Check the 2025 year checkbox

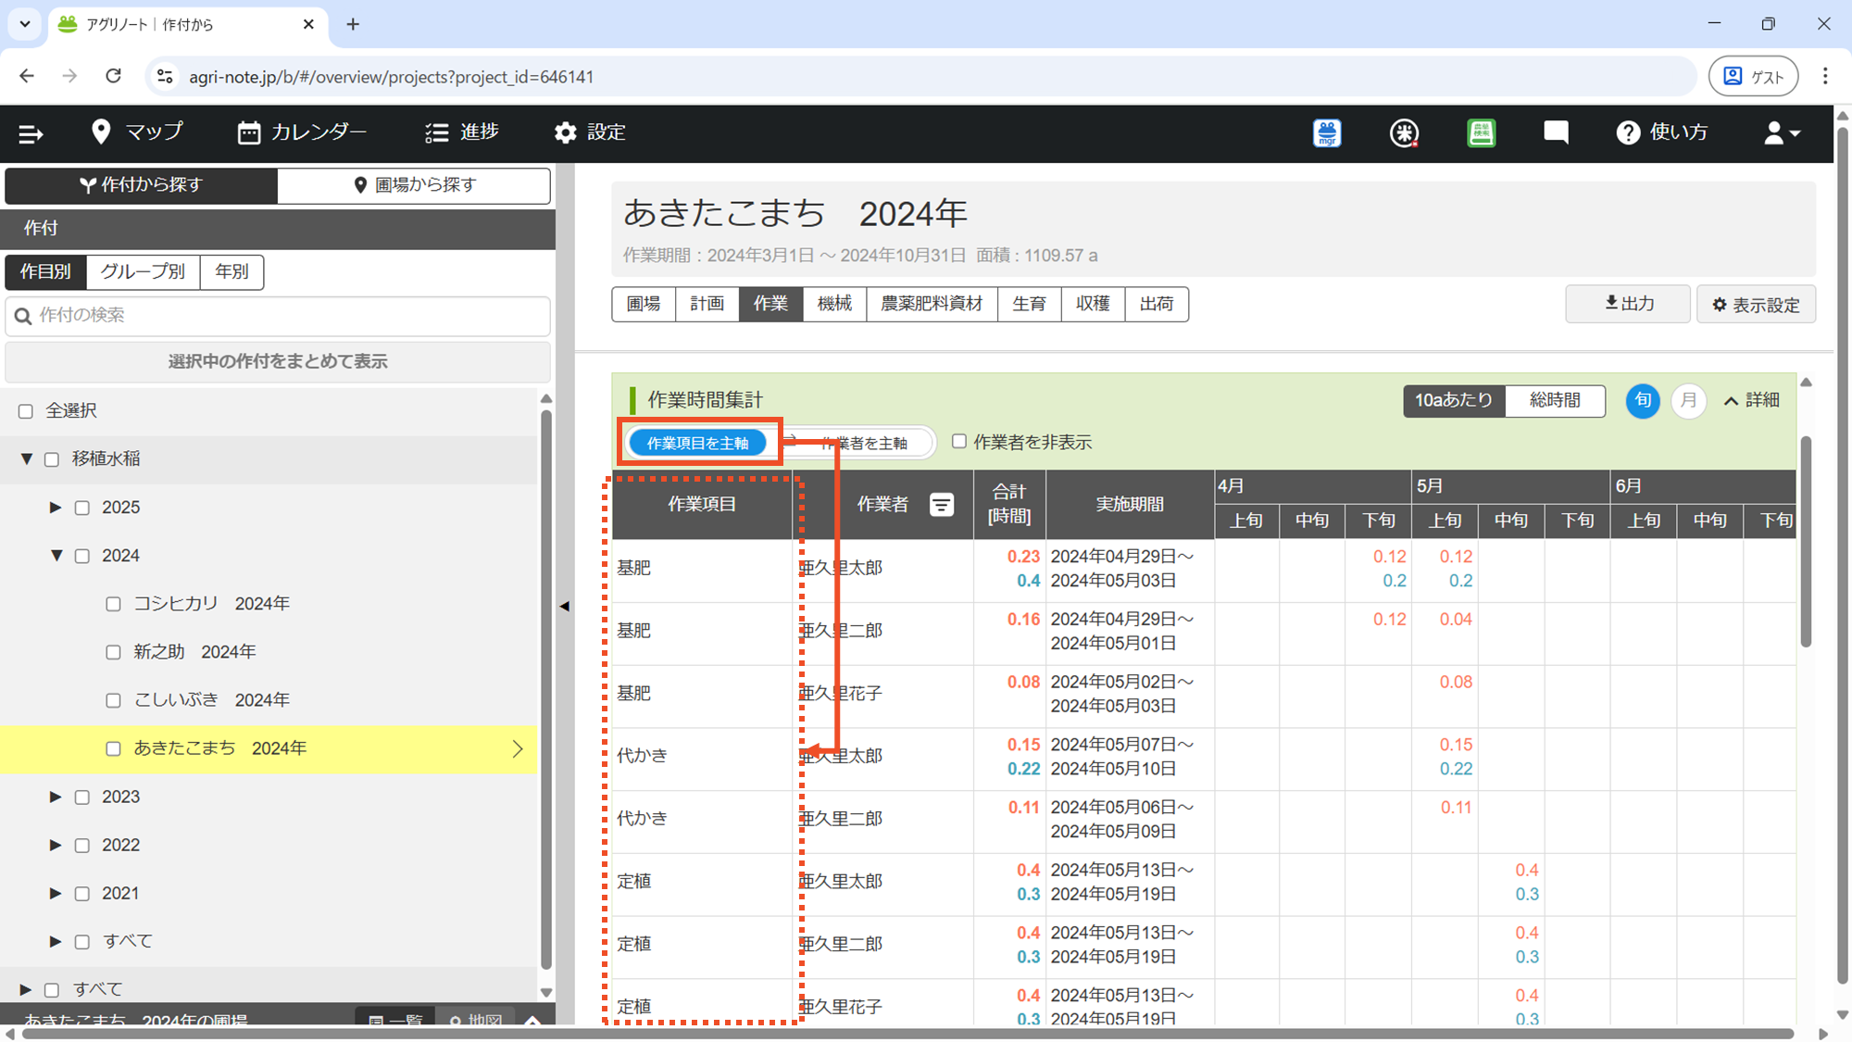coord(82,508)
